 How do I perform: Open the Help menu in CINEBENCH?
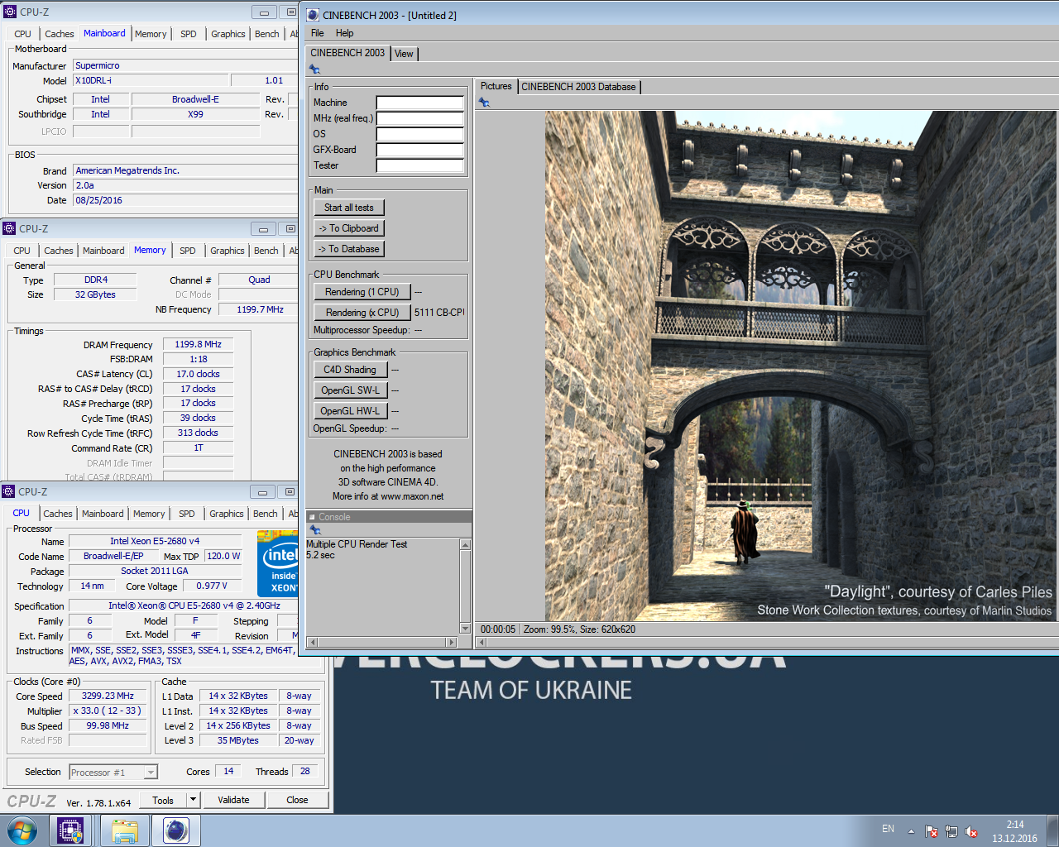click(344, 33)
